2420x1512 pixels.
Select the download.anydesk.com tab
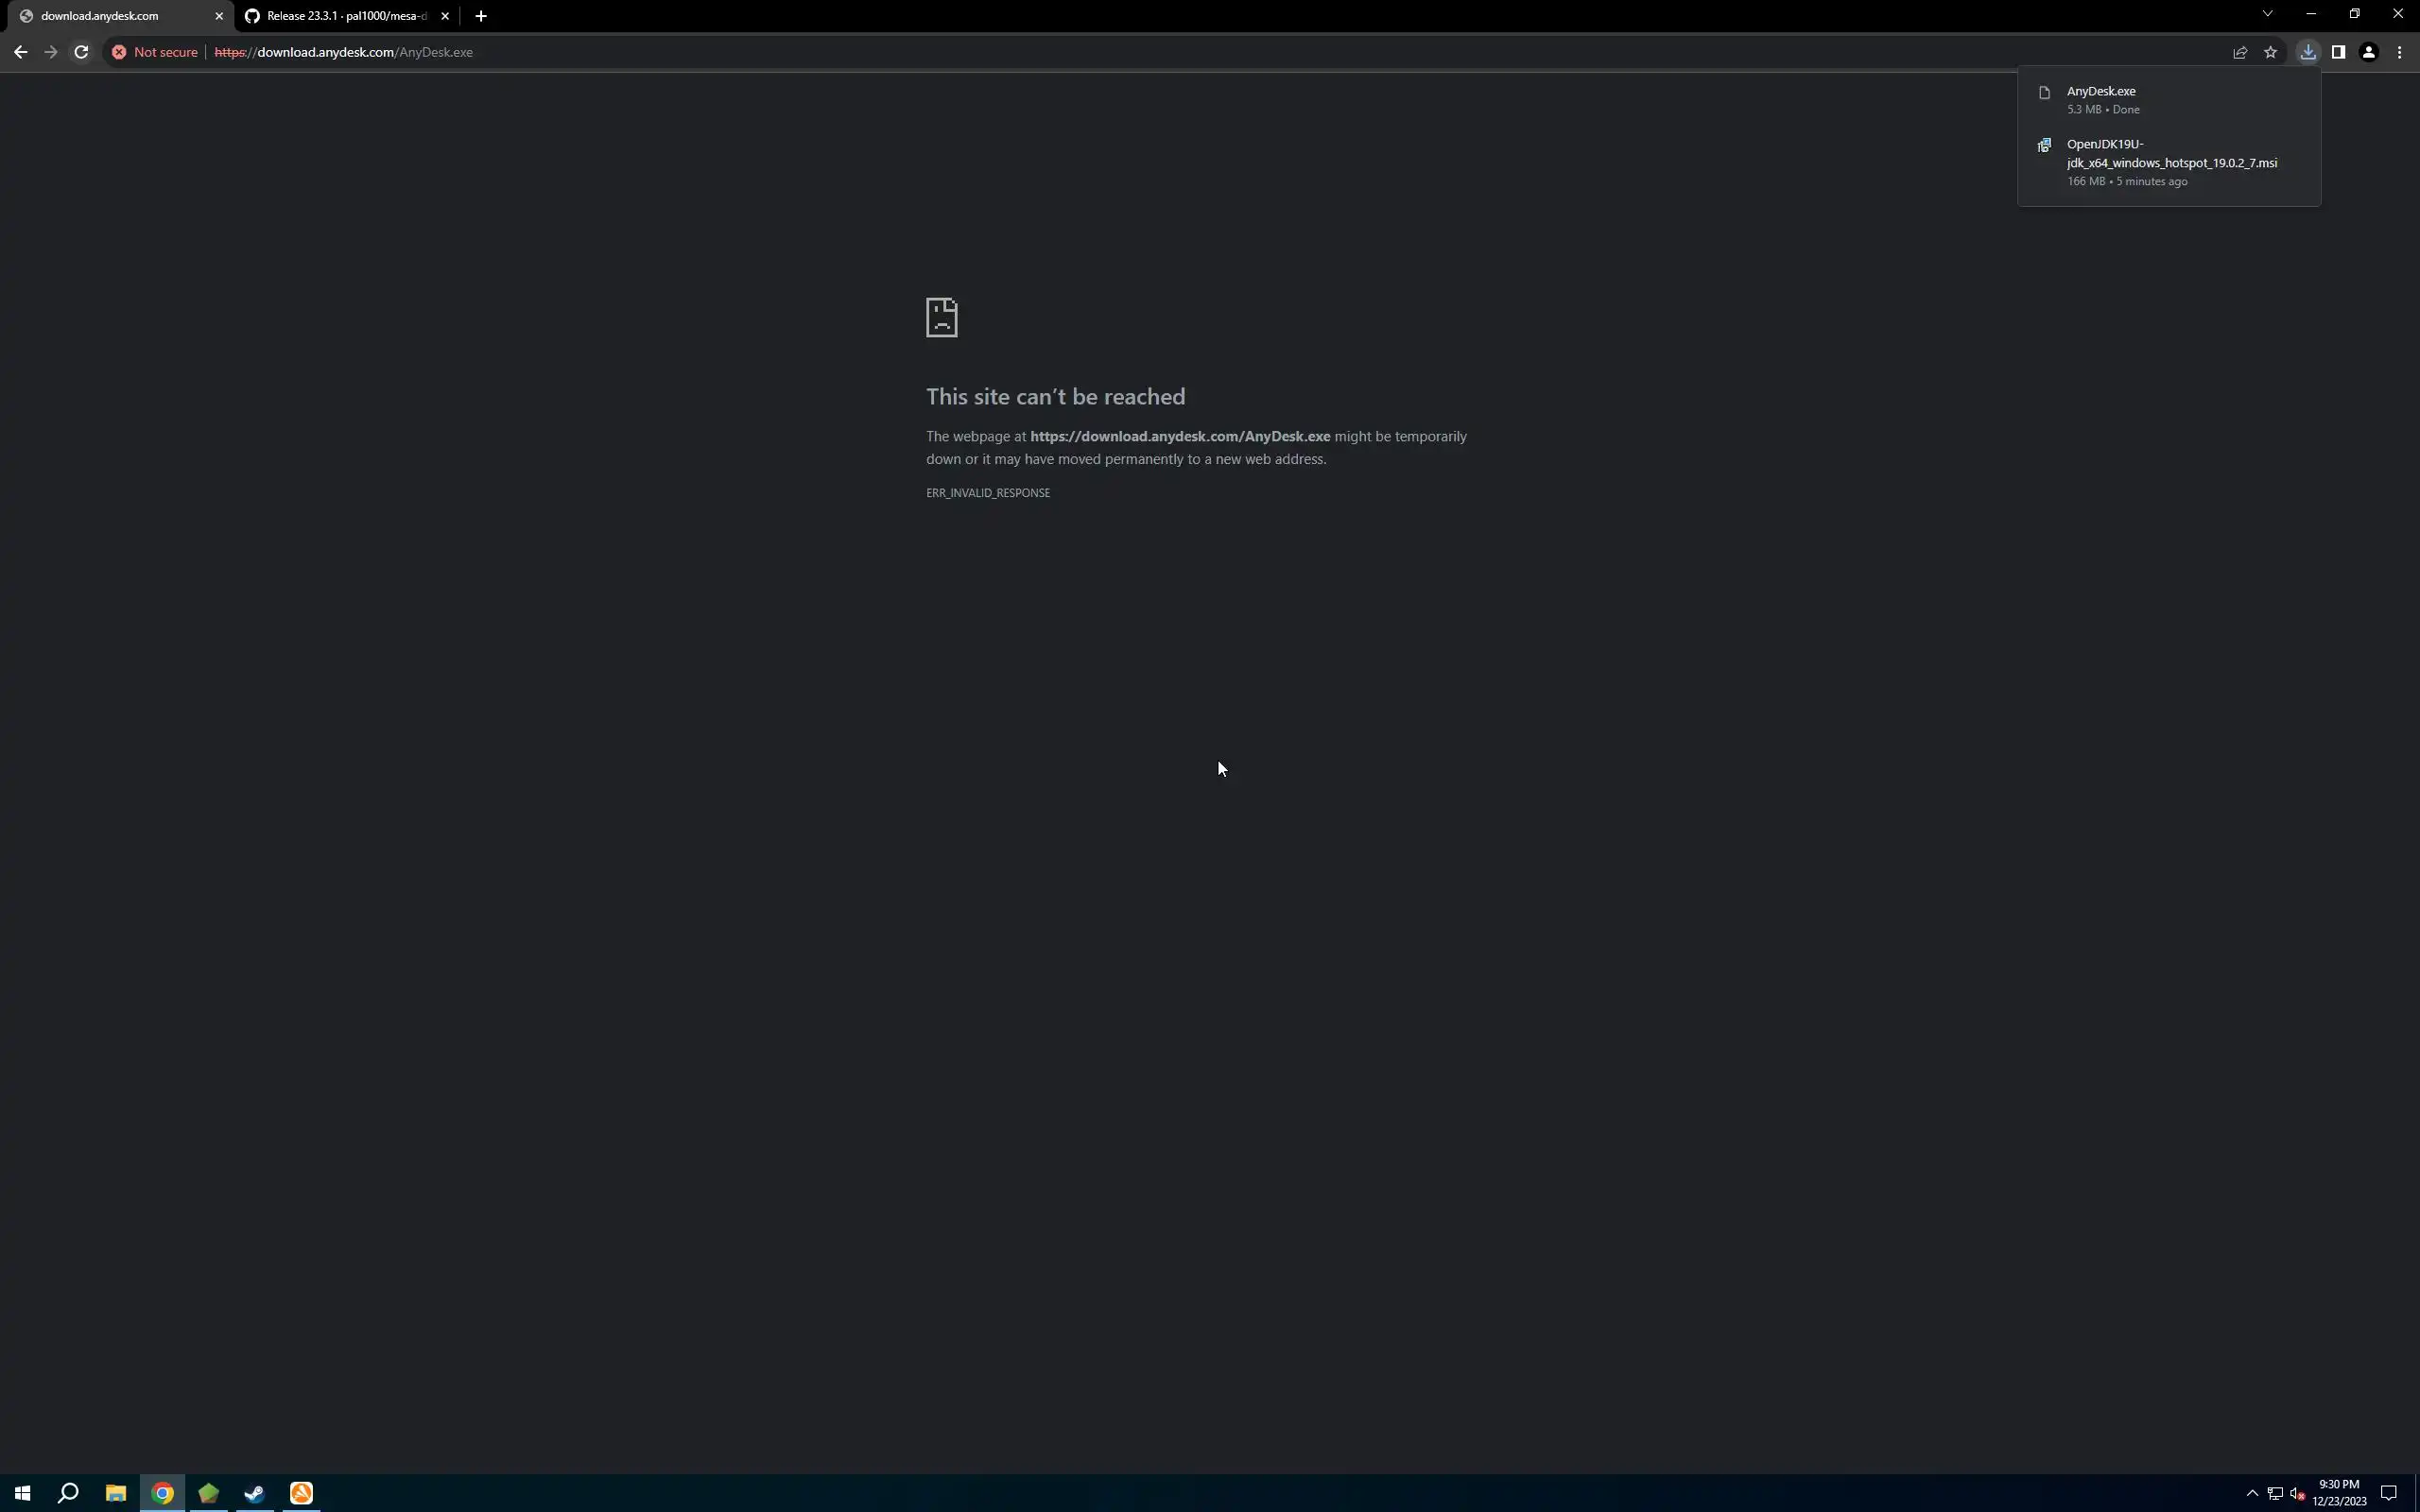click(x=100, y=16)
